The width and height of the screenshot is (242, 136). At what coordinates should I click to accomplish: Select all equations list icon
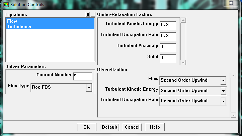coord(87,14)
